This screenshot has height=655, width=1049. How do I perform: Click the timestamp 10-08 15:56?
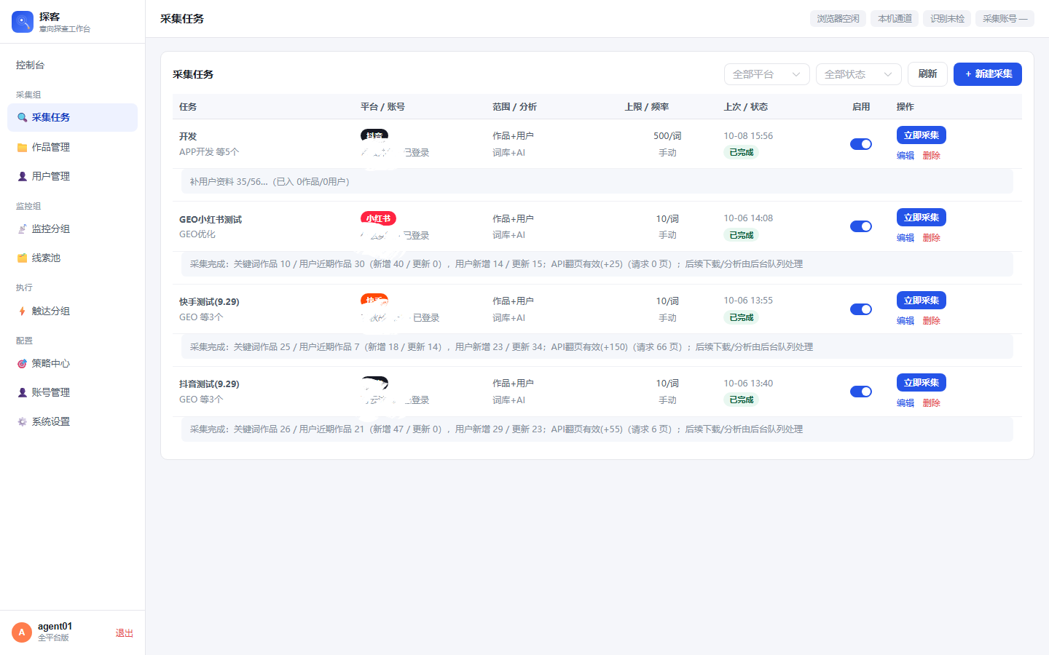pyautogui.click(x=748, y=136)
